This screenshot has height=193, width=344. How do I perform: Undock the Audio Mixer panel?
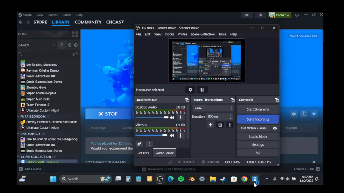pos(187,100)
